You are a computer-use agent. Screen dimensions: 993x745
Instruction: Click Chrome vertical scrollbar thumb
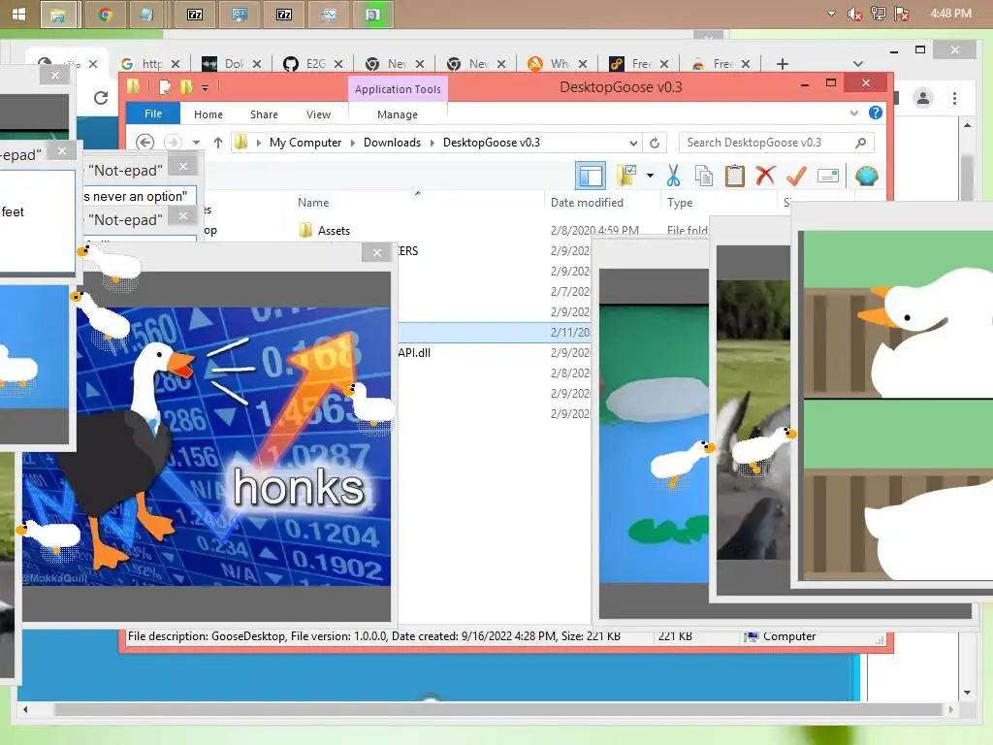tap(967, 177)
